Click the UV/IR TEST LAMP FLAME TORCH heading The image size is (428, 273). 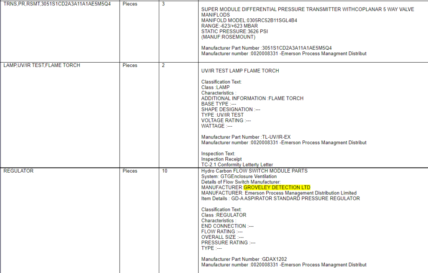(x=240, y=71)
